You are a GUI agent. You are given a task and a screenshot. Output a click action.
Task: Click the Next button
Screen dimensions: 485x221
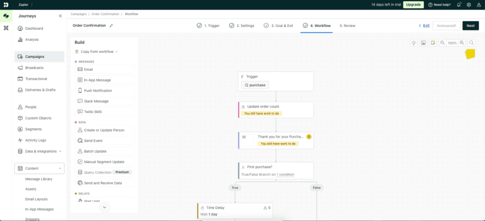tap(470, 25)
